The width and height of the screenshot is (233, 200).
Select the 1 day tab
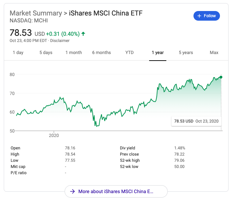[x=18, y=53]
